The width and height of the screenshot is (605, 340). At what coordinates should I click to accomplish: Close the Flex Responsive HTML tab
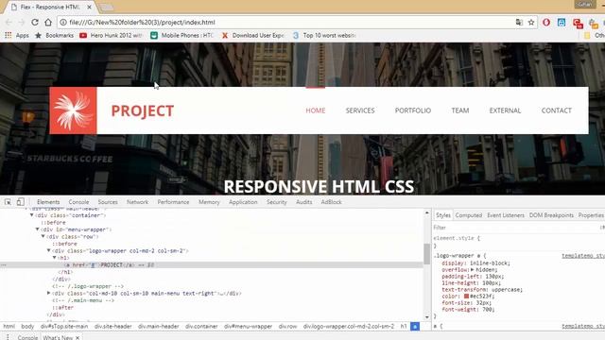pyautogui.click(x=89, y=7)
